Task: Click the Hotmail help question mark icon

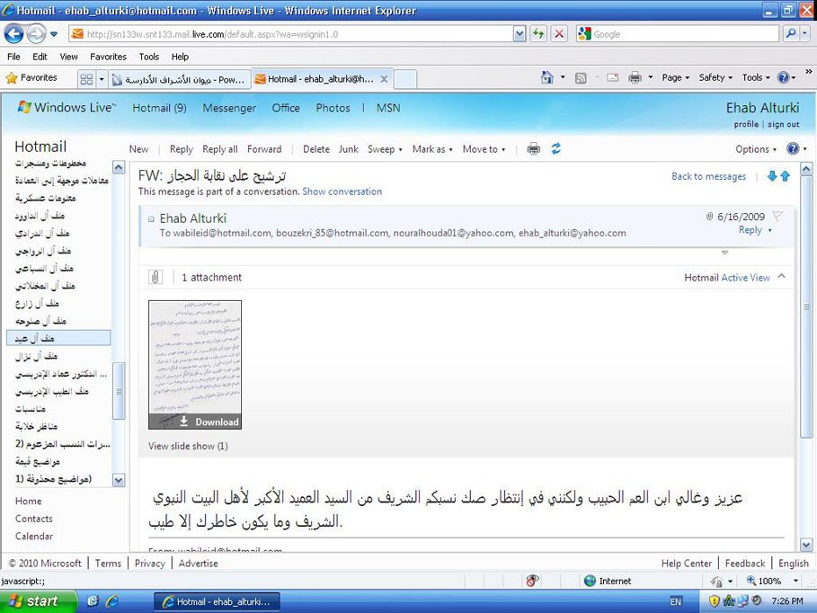Action: [793, 149]
